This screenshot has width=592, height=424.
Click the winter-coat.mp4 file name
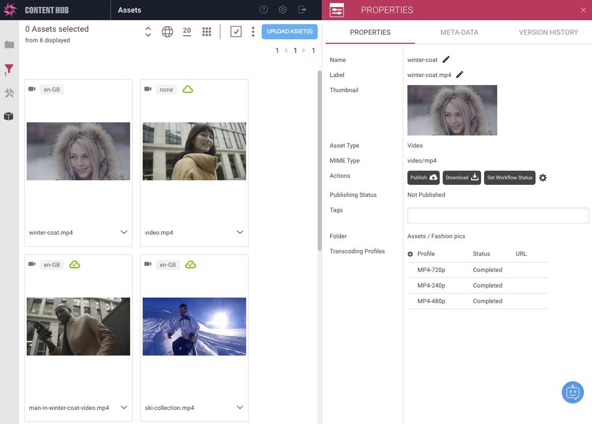[51, 233]
